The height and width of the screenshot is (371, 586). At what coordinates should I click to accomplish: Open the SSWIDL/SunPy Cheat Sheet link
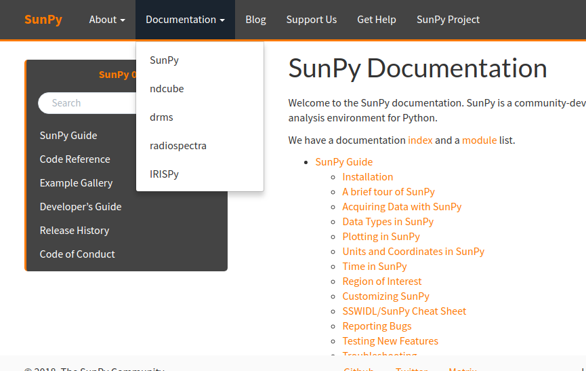[404, 311]
